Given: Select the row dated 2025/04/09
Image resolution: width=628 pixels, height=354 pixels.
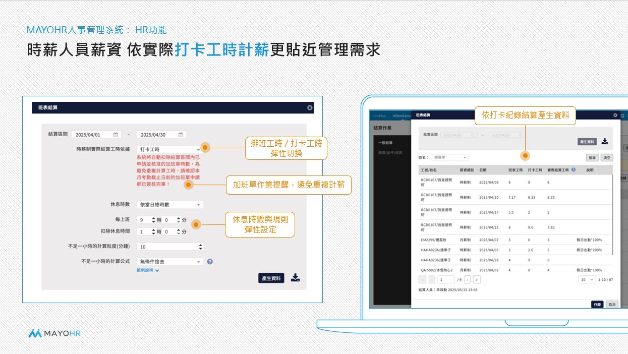Looking at the screenshot, I should [x=515, y=182].
